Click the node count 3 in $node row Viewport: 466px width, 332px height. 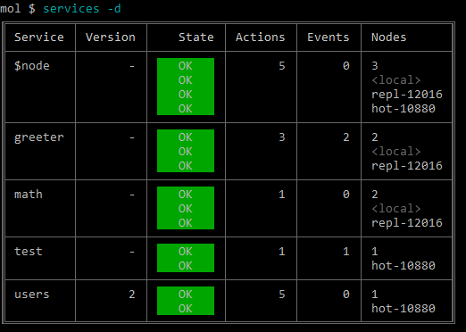coord(375,66)
